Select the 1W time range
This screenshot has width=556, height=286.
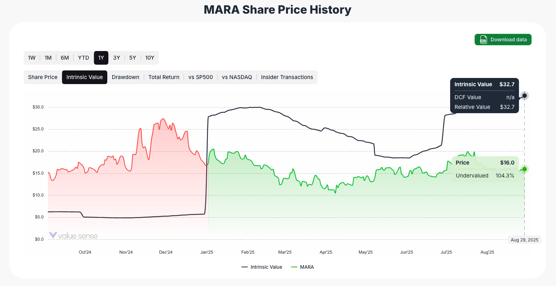coord(32,57)
